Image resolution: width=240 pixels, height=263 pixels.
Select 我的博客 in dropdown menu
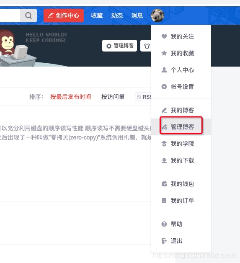(181, 110)
